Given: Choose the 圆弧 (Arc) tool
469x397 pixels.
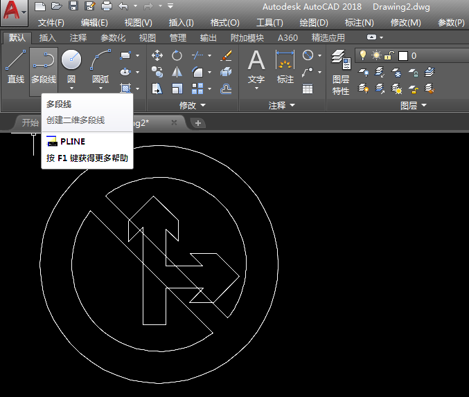Looking at the screenshot, I should pyautogui.click(x=101, y=61).
